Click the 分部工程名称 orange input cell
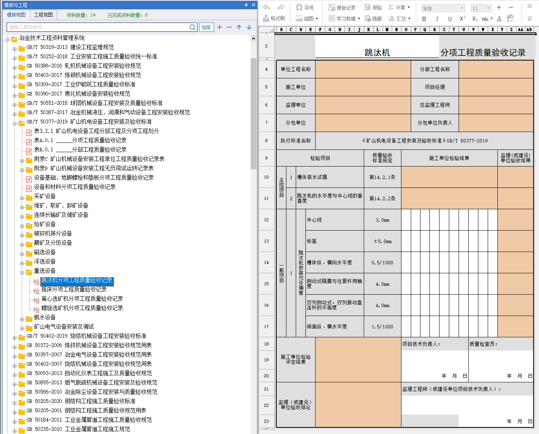The image size is (539, 434). coord(496,69)
